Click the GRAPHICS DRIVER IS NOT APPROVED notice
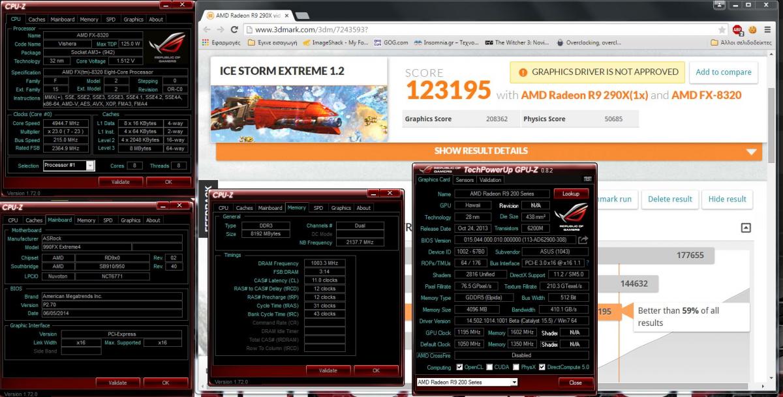 (x=598, y=72)
